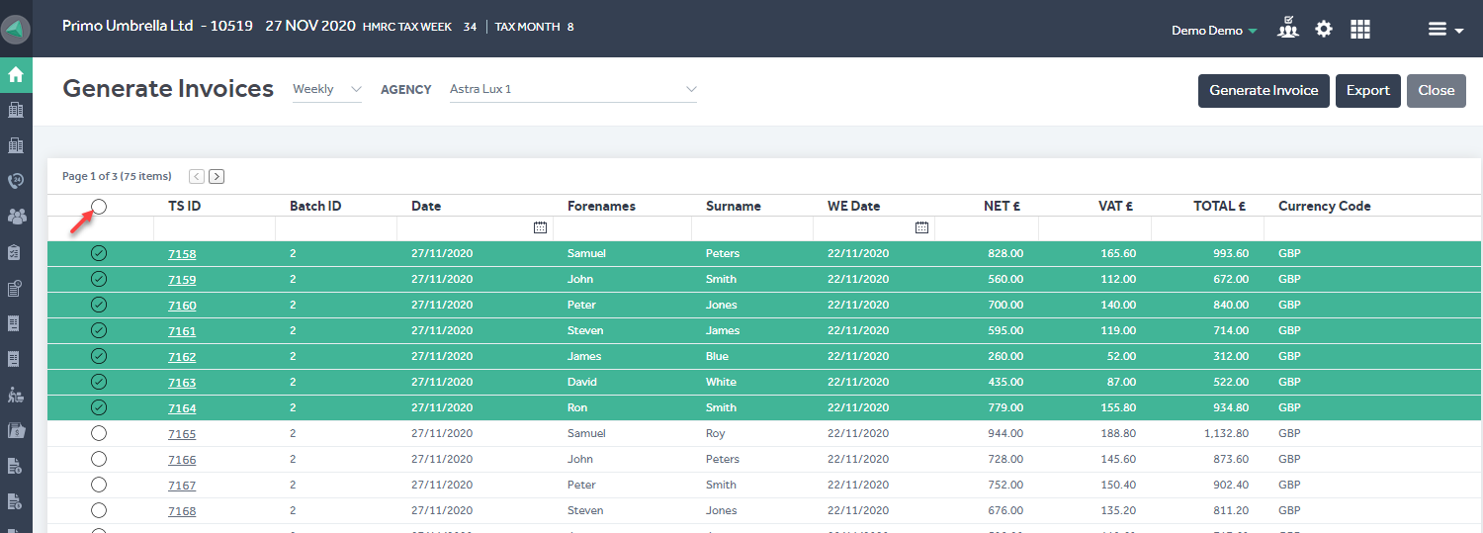This screenshot has height=533, width=1483.
Task: Open the 24-hour phone support icon
Action: click(16, 180)
